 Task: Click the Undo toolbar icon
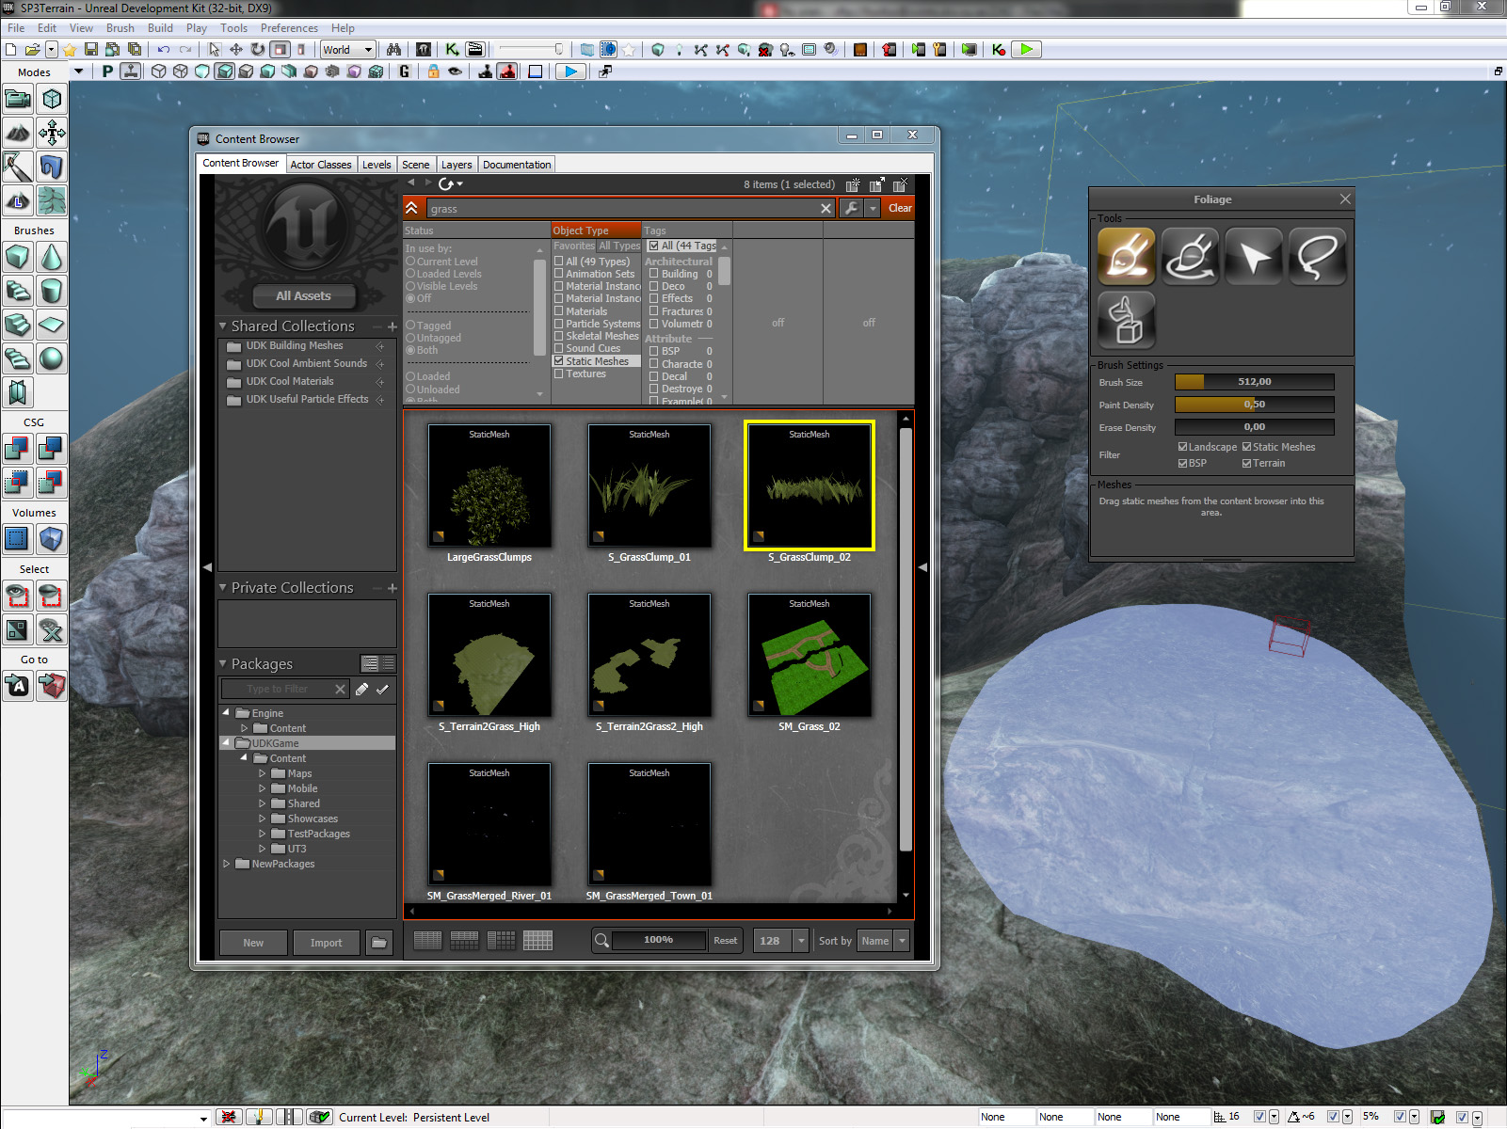[164, 50]
